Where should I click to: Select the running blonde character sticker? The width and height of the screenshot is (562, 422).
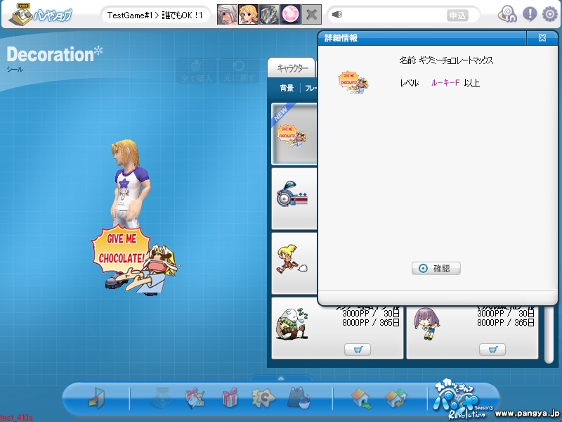(x=294, y=263)
